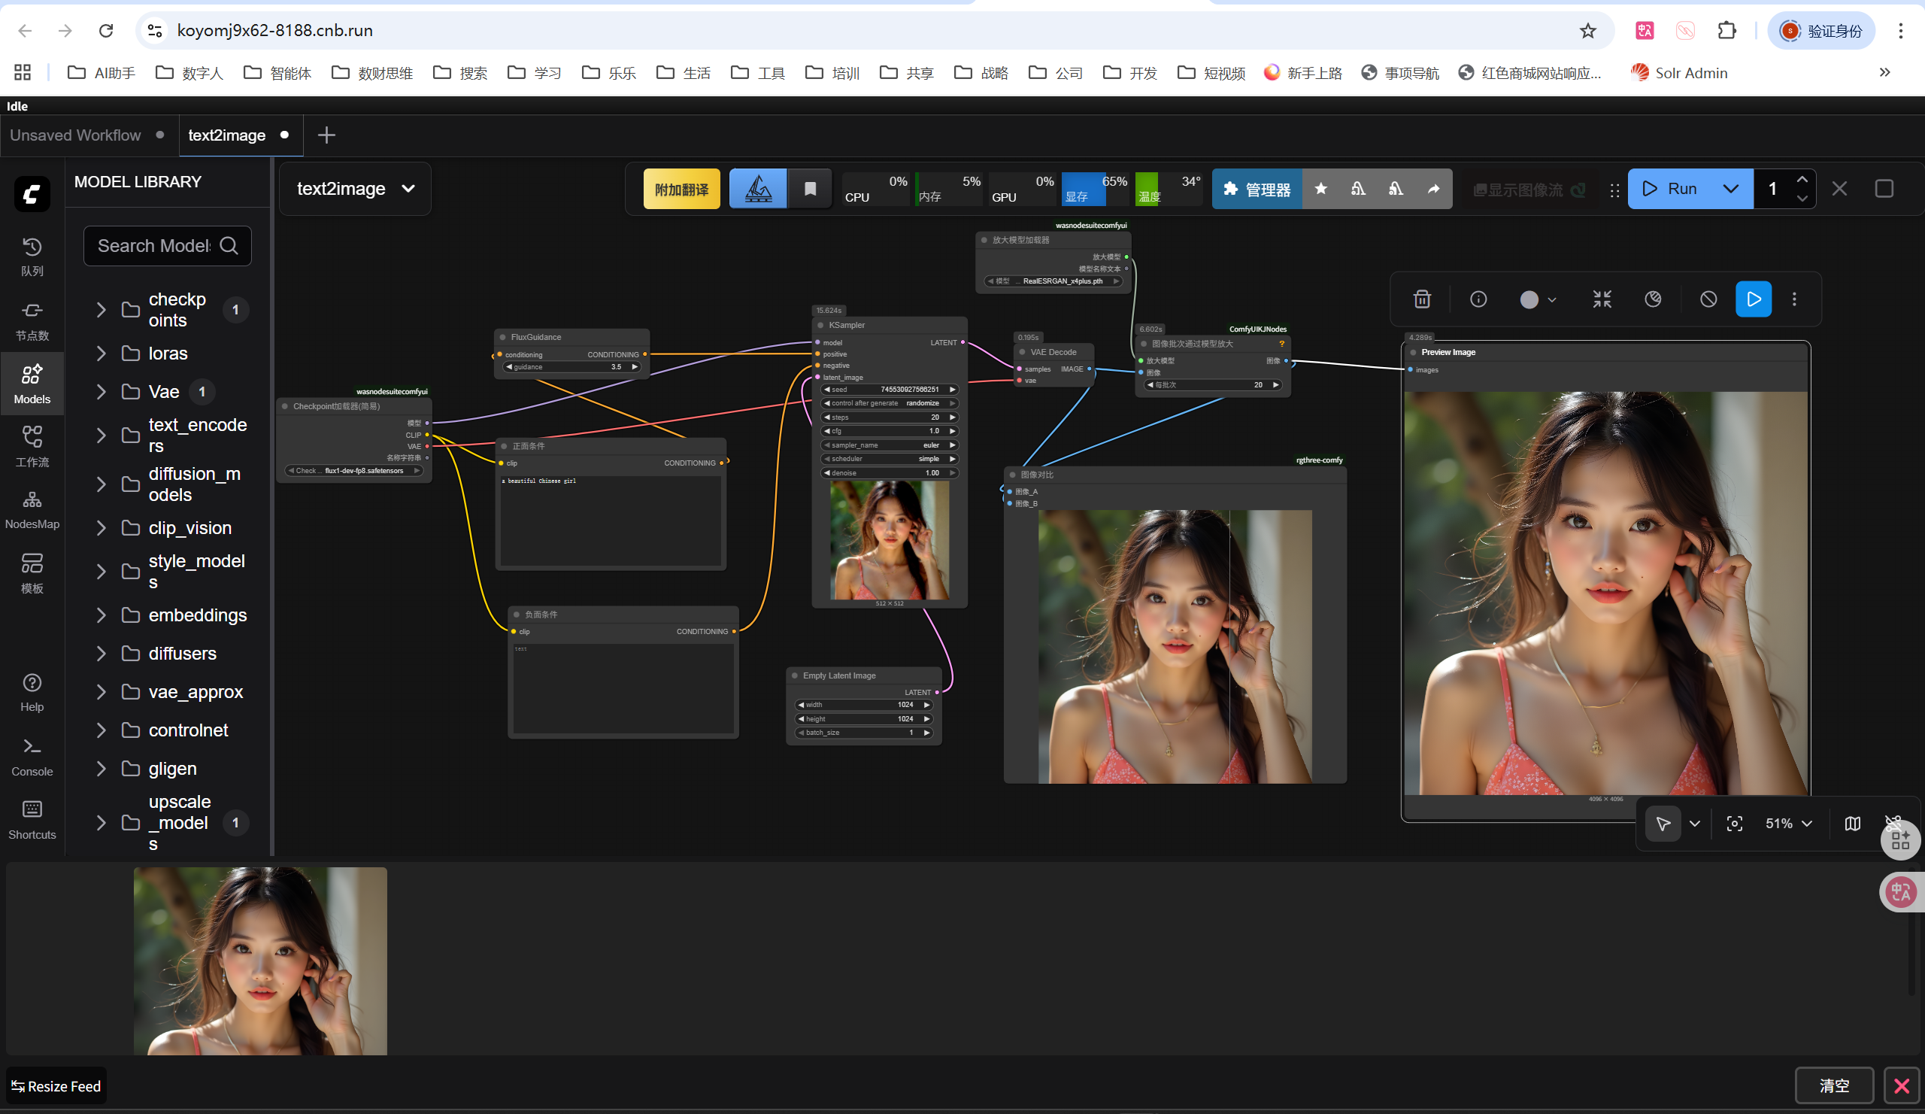Click the star favorites icon beside 管理器
The height and width of the screenshot is (1114, 1925).
point(1320,189)
